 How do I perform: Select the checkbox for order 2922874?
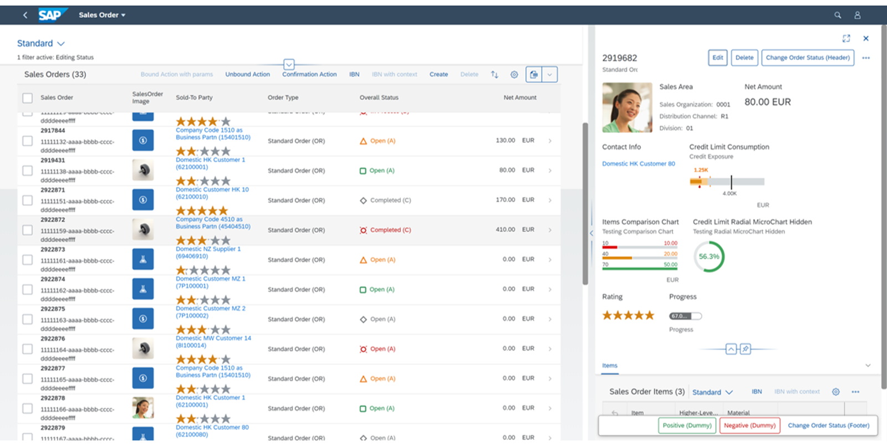click(x=27, y=289)
